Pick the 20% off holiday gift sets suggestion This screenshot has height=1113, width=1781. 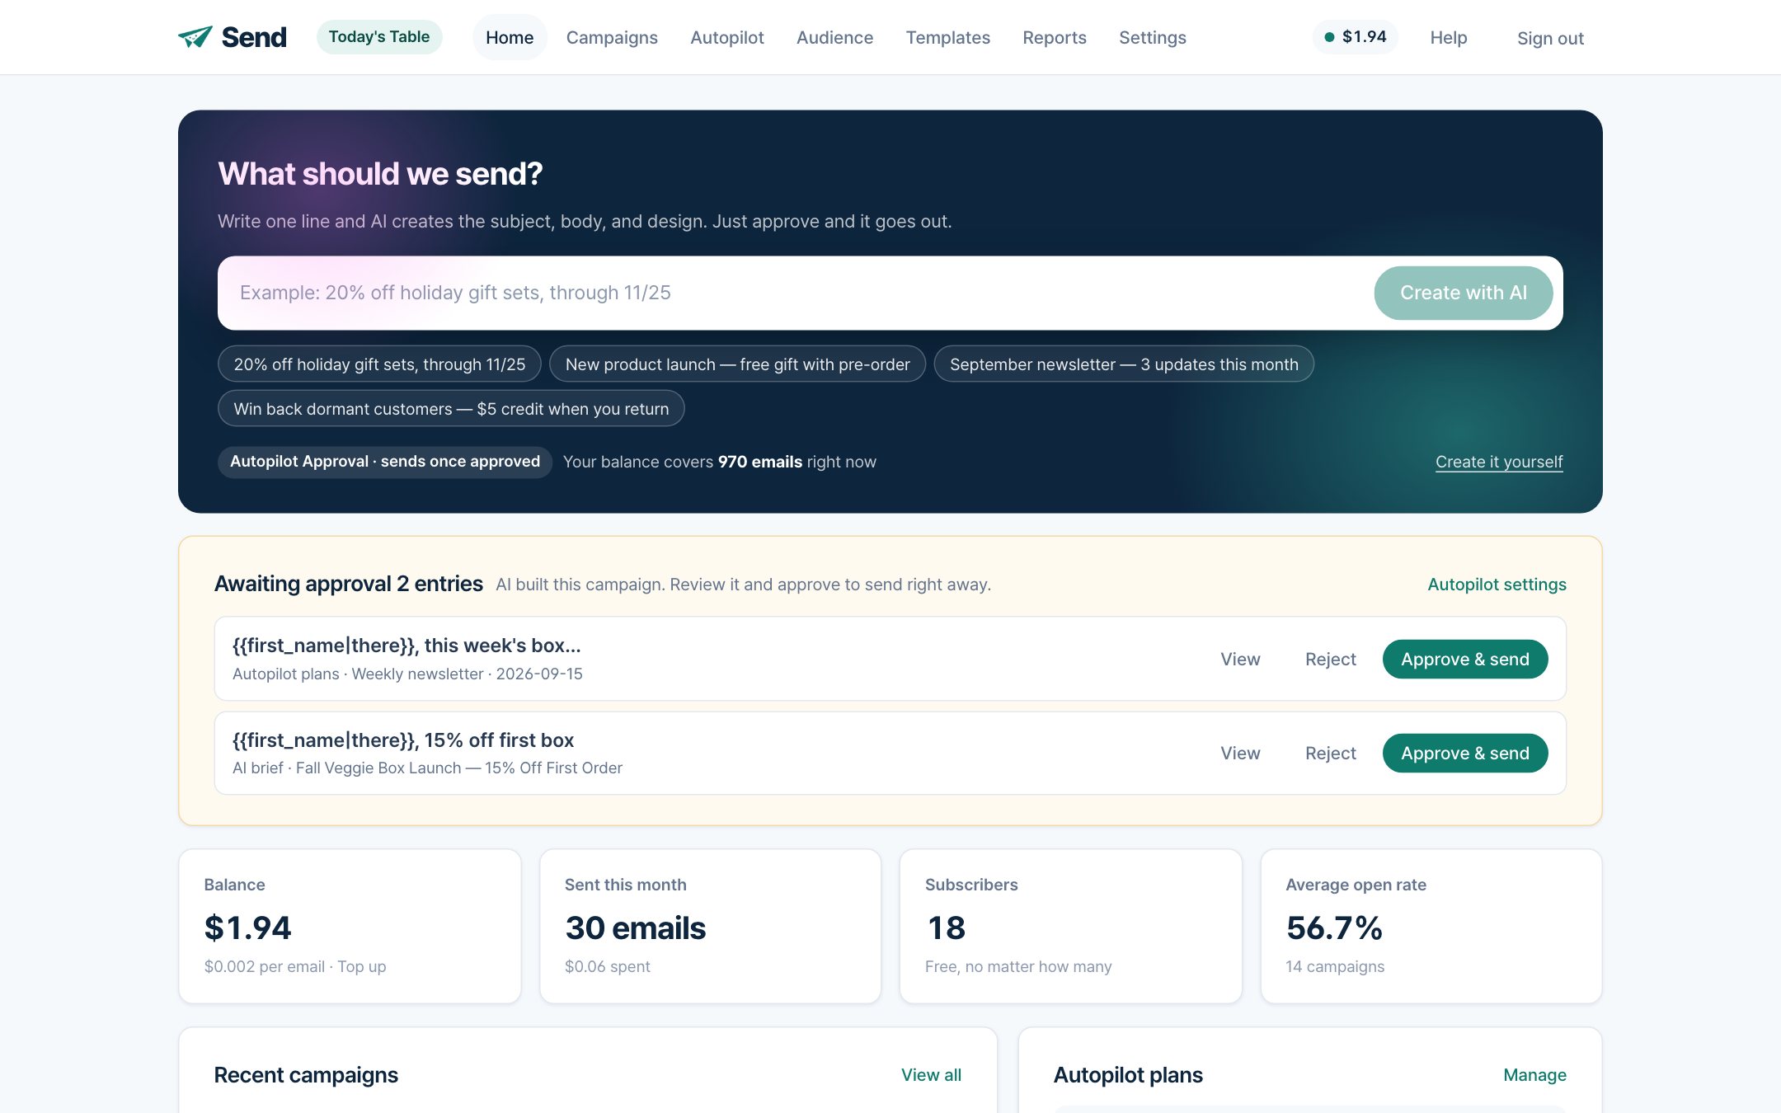(379, 364)
